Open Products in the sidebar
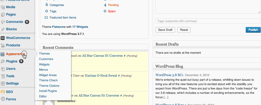 coord(13,45)
